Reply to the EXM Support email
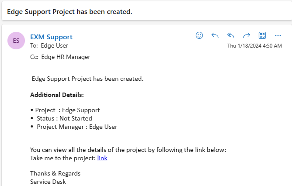This screenshot has width=292, height=186. 215,35
